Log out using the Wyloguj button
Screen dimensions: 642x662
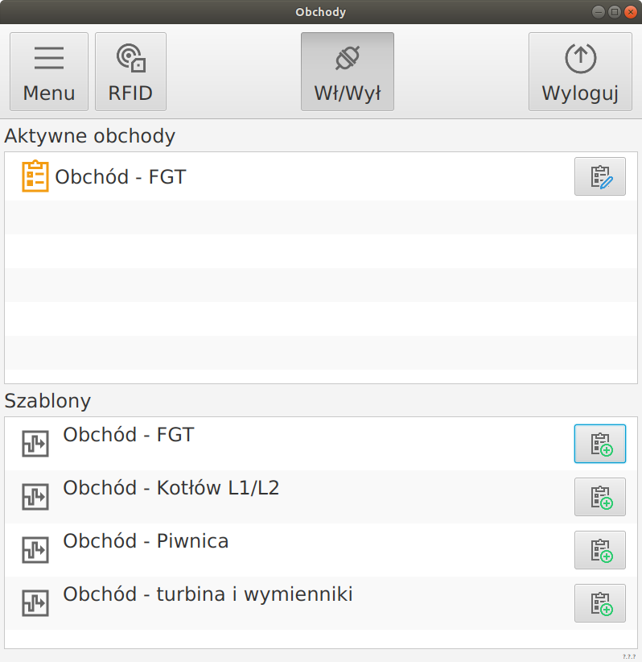click(x=579, y=71)
